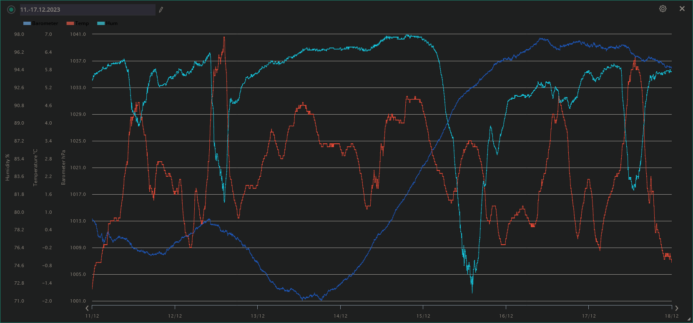Click the blue Barometer legend color box
Image resolution: width=693 pixels, height=323 pixels.
(x=27, y=23)
